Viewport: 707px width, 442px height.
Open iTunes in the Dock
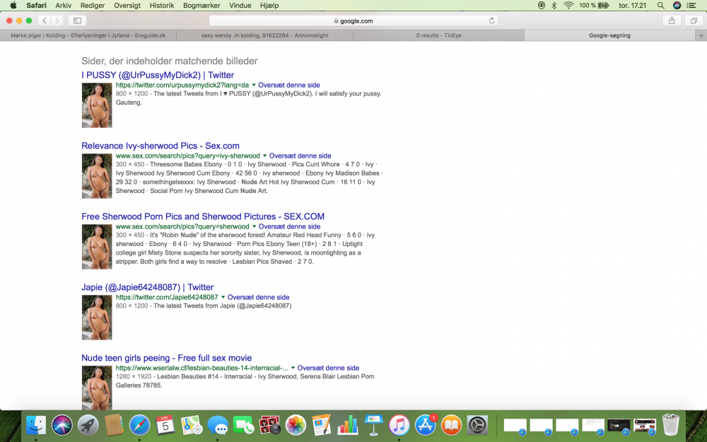pyautogui.click(x=399, y=425)
